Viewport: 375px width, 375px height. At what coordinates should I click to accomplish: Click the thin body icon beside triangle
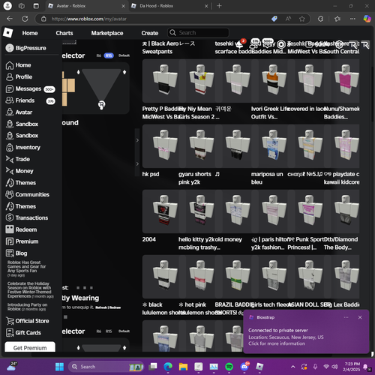tap(78, 72)
